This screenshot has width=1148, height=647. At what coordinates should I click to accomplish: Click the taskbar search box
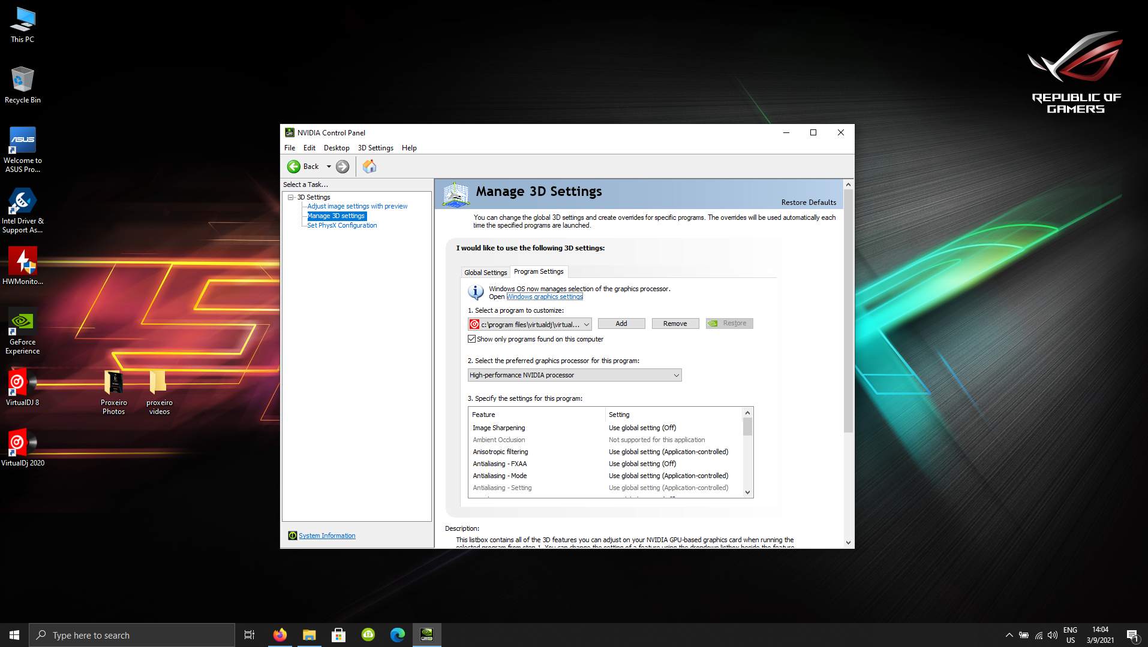[x=132, y=635]
